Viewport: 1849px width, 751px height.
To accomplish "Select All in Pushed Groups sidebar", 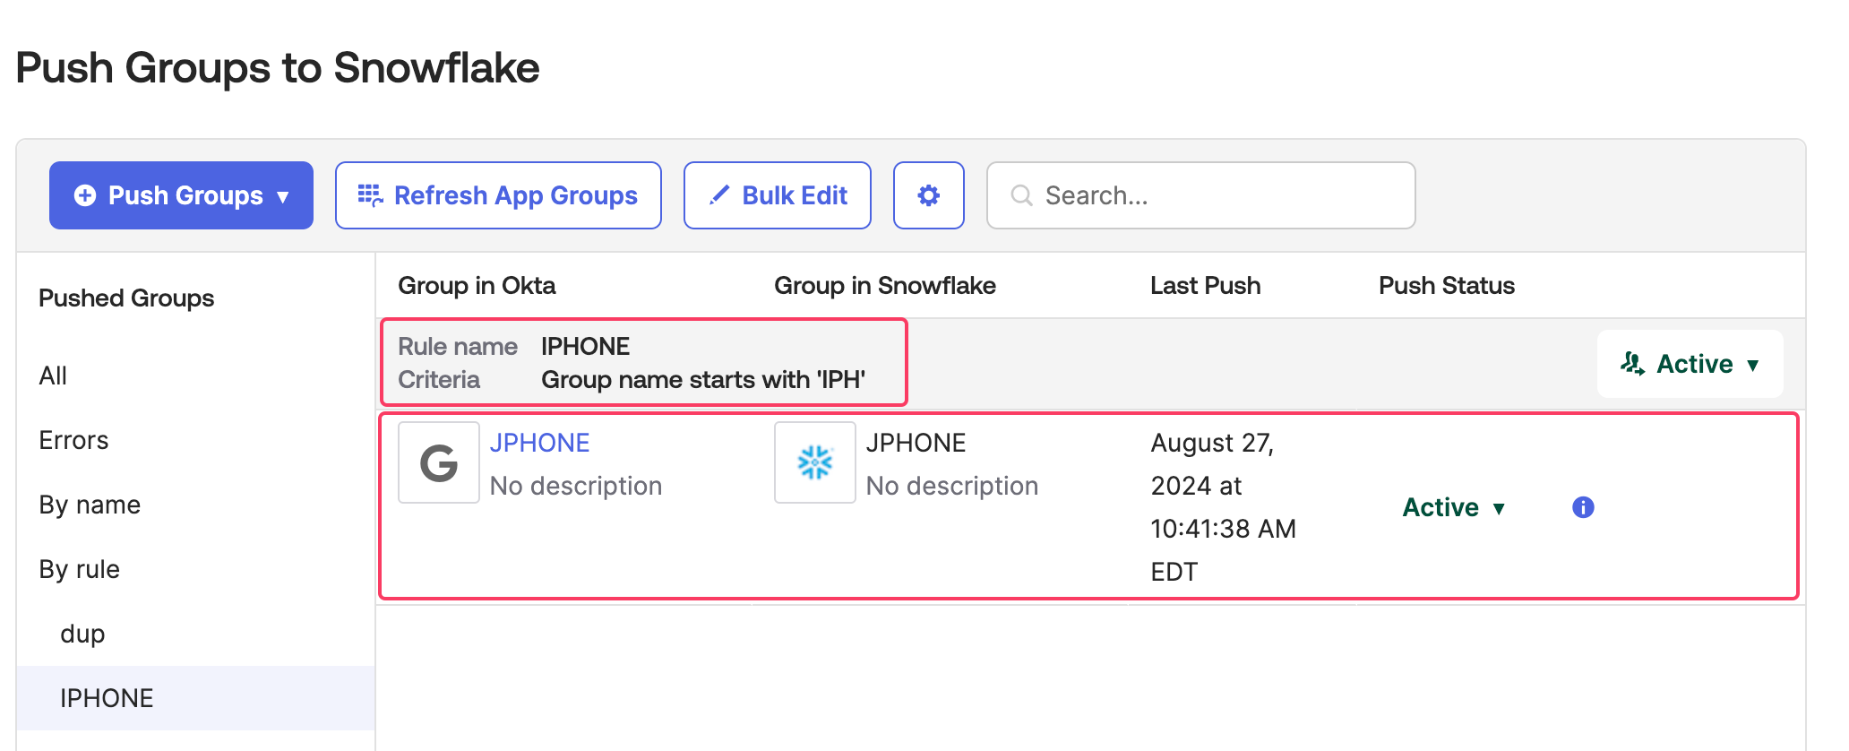I will (53, 375).
